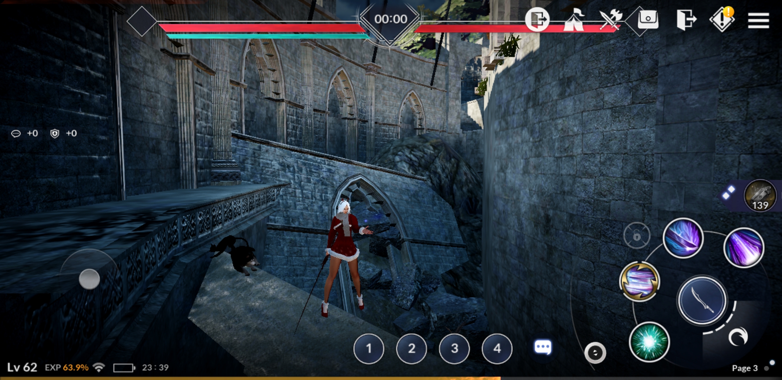Tap the shield +0 counter

(x=64, y=133)
